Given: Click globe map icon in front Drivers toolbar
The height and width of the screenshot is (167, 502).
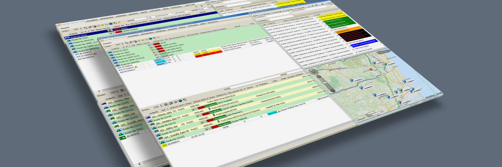Looking at the screenshot, I should pyautogui.click(x=180, y=101).
